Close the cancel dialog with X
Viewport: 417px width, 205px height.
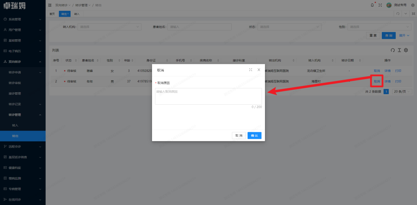pos(259,70)
